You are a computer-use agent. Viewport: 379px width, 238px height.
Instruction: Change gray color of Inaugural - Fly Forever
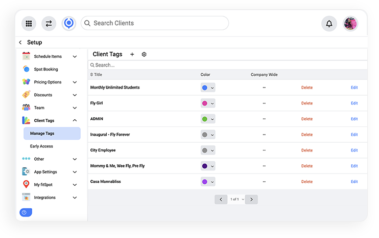(x=208, y=135)
